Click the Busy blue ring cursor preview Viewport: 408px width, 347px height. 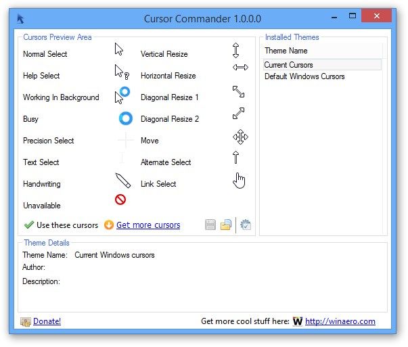pyautogui.click(x=126, y=118)
